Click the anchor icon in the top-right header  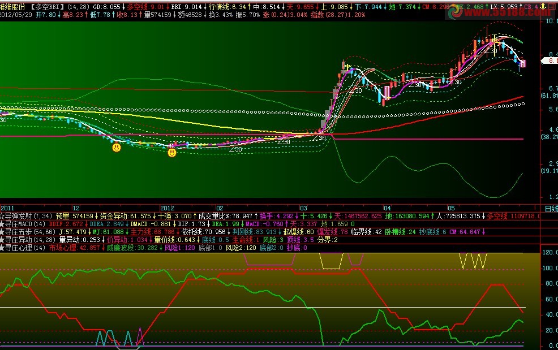point(543,6)
